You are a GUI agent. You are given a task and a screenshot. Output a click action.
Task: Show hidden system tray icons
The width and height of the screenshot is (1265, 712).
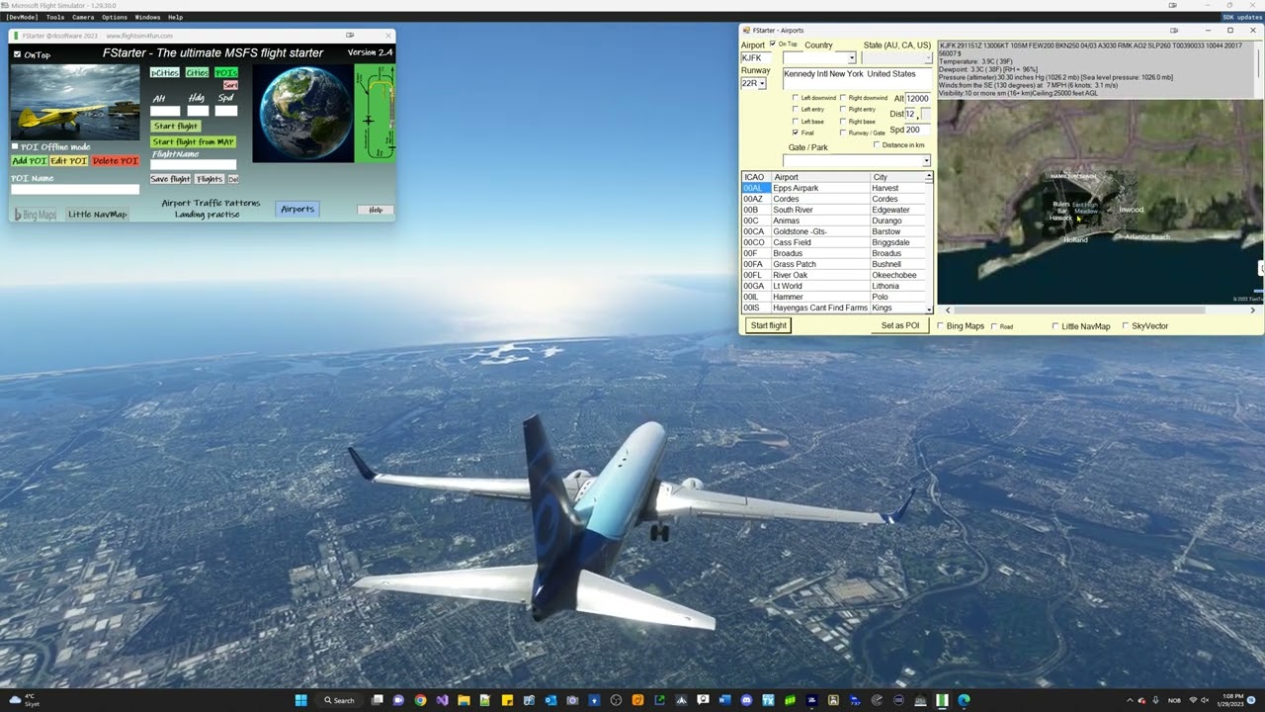pyautogui.click(x=1130, y=700)
